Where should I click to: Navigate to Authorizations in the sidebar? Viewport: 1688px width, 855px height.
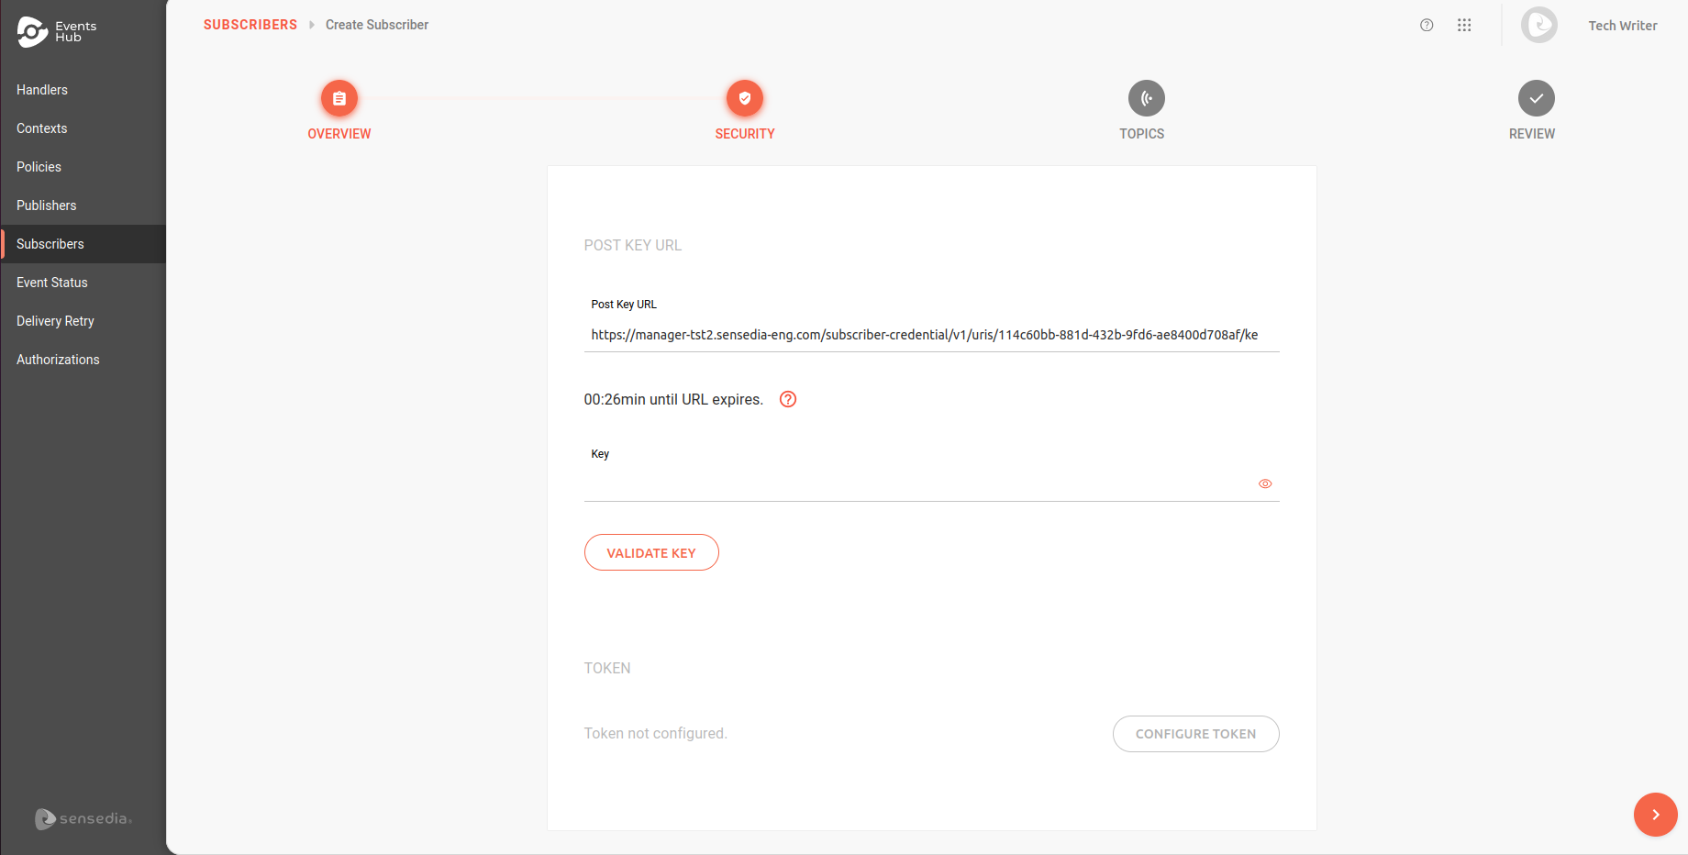coord(58,359)
